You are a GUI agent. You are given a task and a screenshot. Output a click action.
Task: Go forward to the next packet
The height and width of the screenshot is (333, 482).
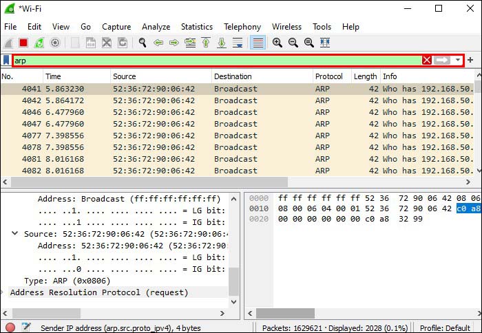tap(174, 43)
